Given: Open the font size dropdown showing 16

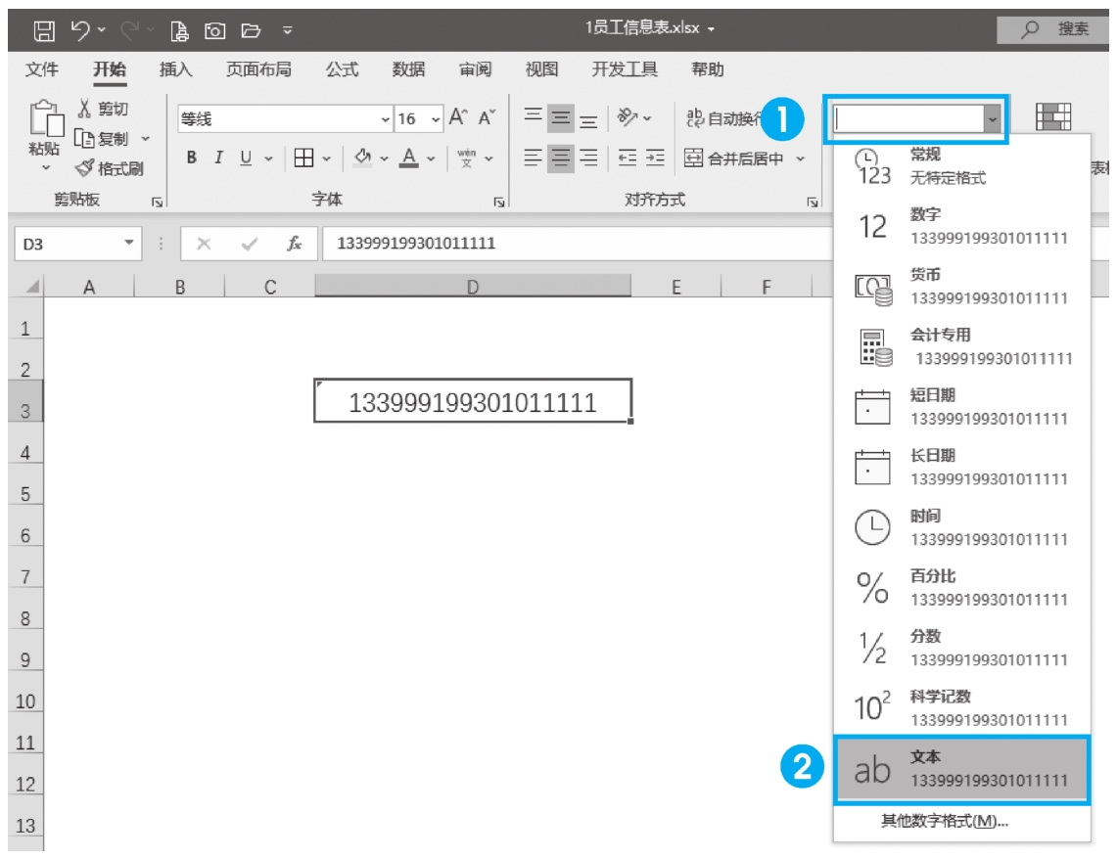Looking at the screenshot, I should 437,119.
